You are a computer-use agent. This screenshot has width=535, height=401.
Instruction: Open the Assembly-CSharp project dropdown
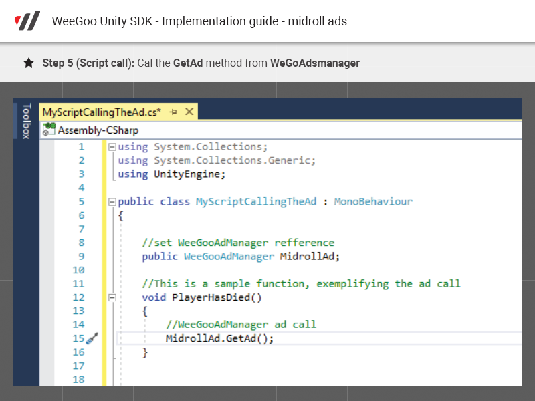click(x=280, y=130)
